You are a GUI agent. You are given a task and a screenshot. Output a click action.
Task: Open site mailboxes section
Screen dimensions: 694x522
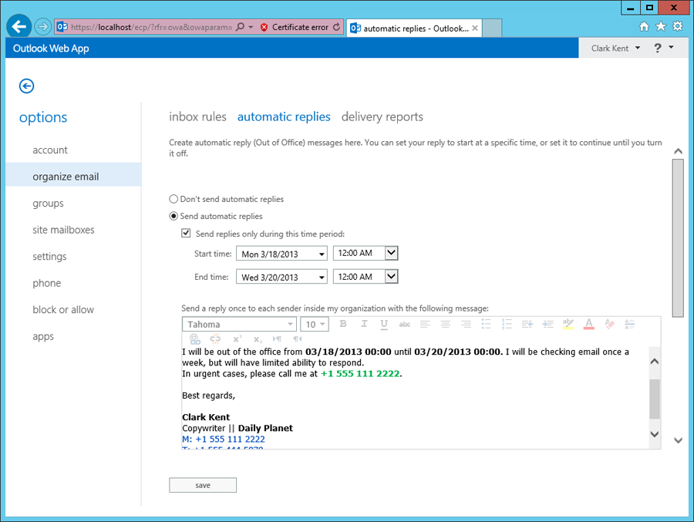pyautogui.click(x=63, y=230)
